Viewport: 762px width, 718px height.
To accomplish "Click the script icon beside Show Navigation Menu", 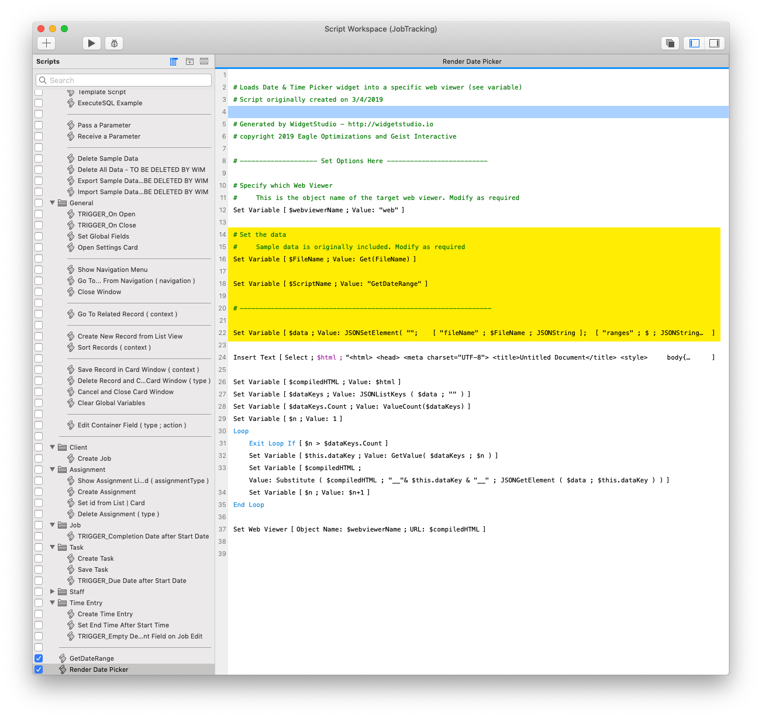I will (71, 270).
